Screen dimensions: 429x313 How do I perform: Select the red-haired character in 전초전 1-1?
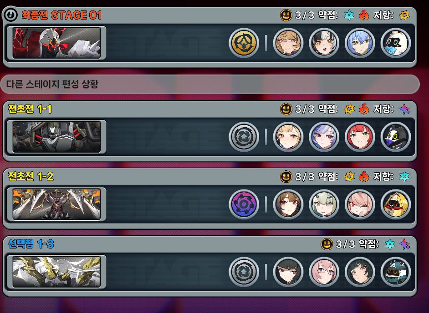360,137
